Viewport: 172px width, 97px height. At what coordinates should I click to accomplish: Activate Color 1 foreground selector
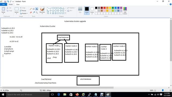(x=87, y=11)
